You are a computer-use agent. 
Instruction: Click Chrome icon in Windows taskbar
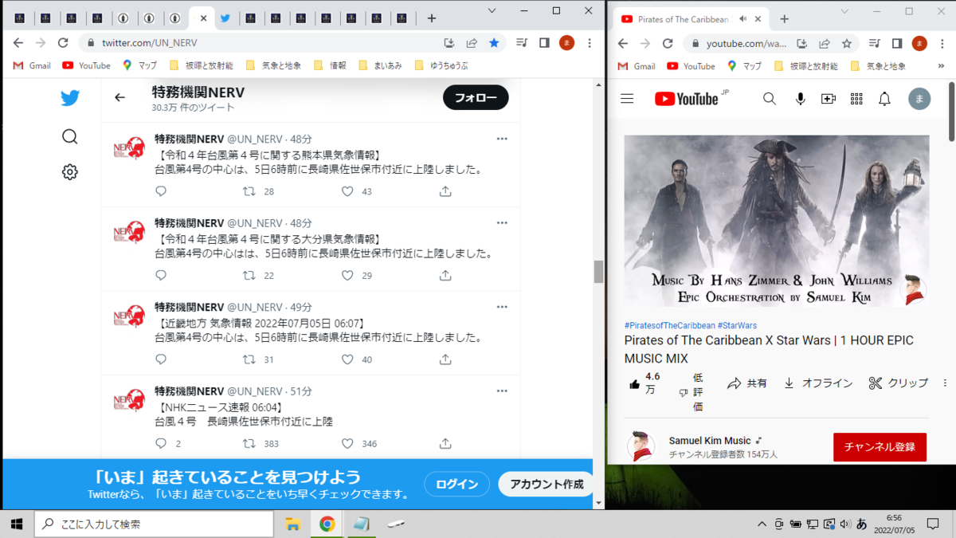pyautogui.click(x=327, y=524)
